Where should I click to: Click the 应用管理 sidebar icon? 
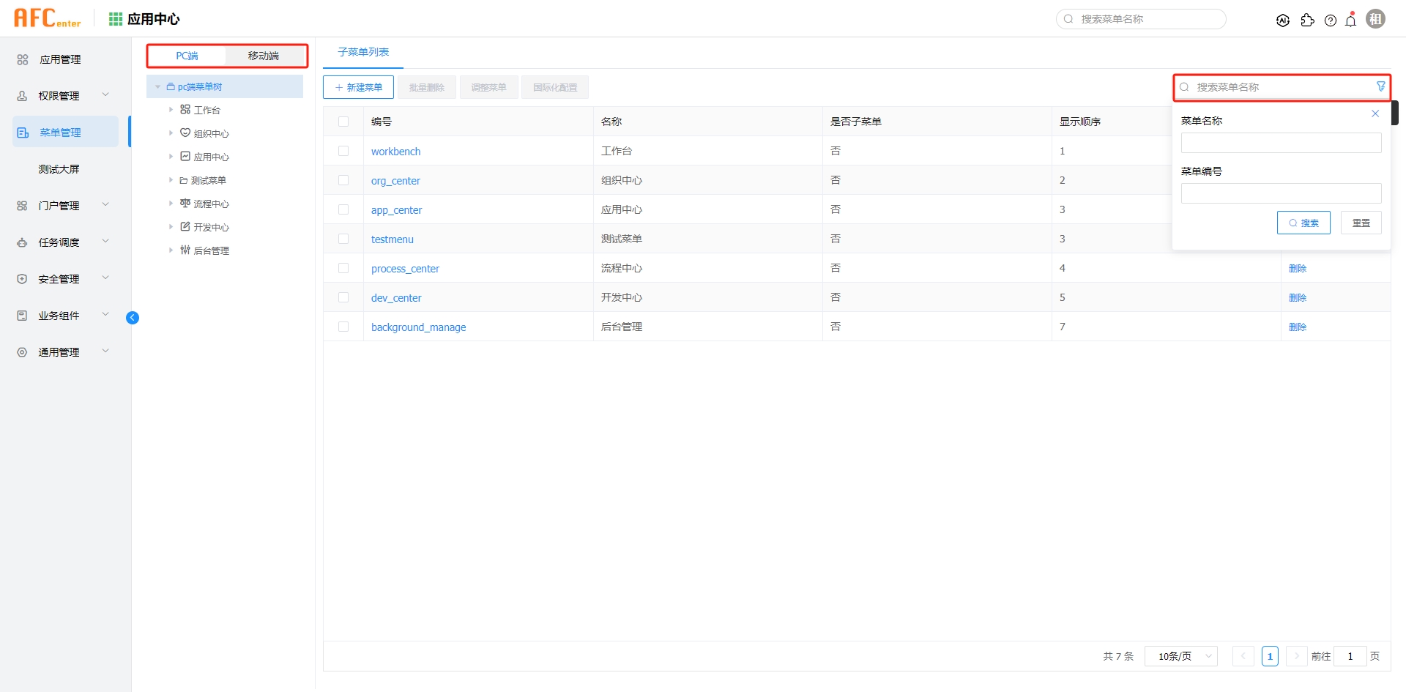pyautogui.click(x=21, y=59)
